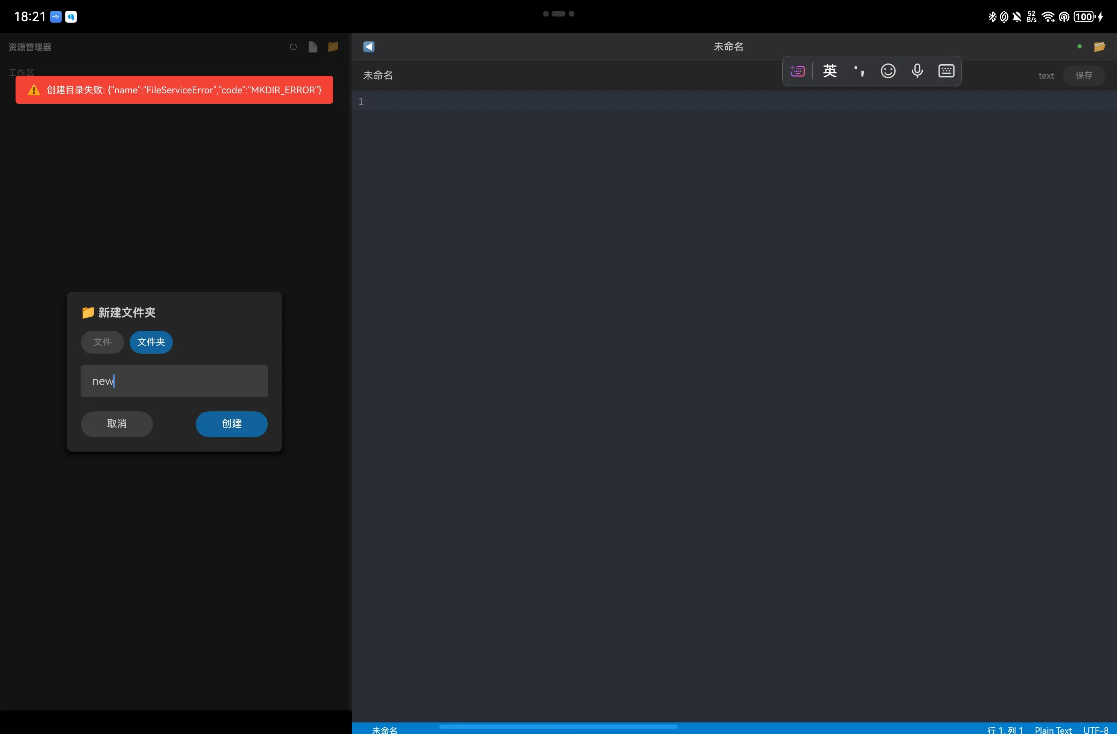Select the 文件 type option
This screenshot has height=734, width=1117.
click(x=102, y=342)
